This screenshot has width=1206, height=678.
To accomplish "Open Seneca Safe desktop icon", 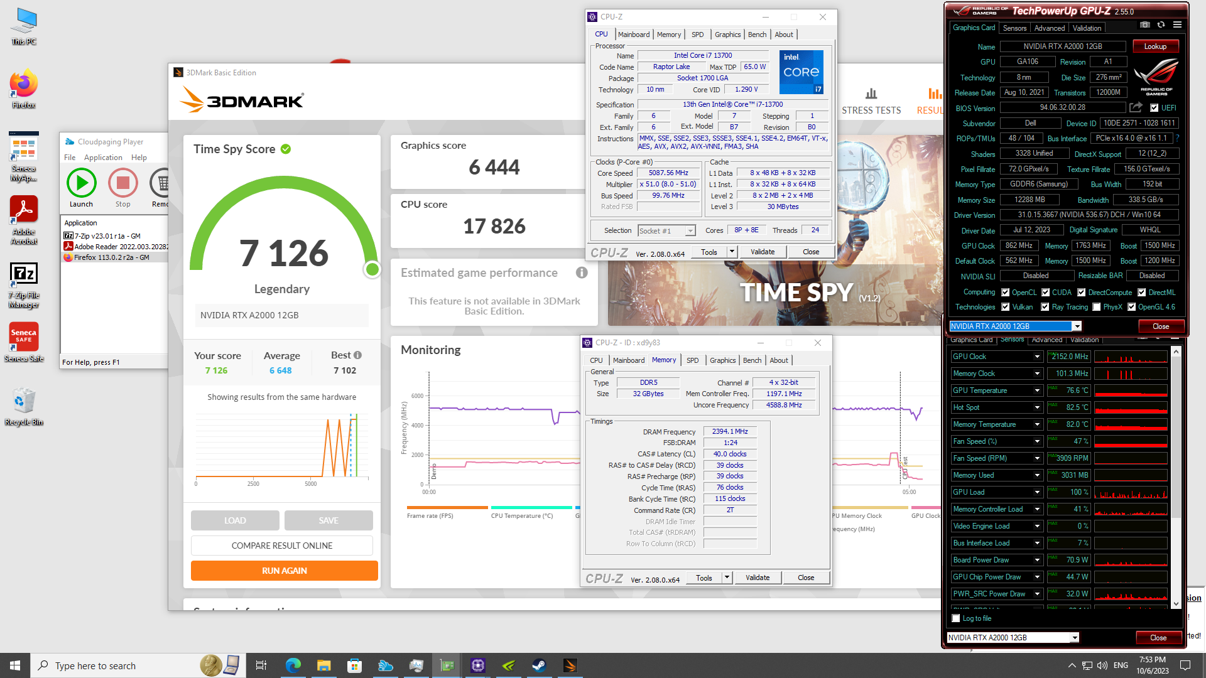I will tap(24, 342).
